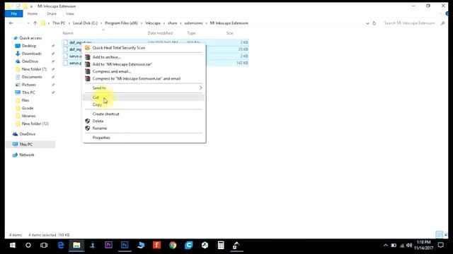Screen dimensions: 453x254
Task: Open the File ribbon tab
Action: [x=13, y=13]
